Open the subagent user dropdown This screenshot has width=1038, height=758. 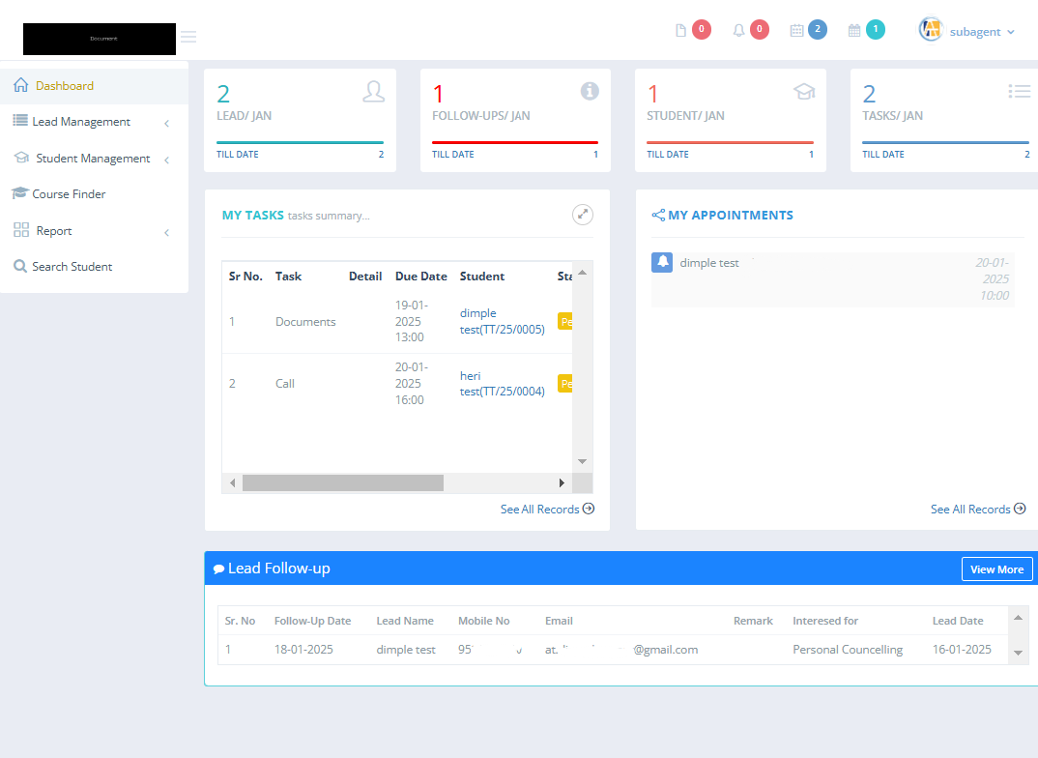[981, 32]
